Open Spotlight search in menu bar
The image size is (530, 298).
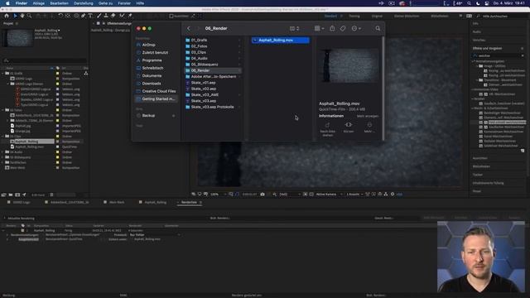tap(470, 3)
